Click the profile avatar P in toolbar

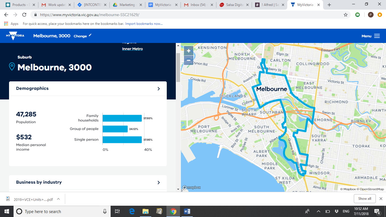tap(371, 15)
